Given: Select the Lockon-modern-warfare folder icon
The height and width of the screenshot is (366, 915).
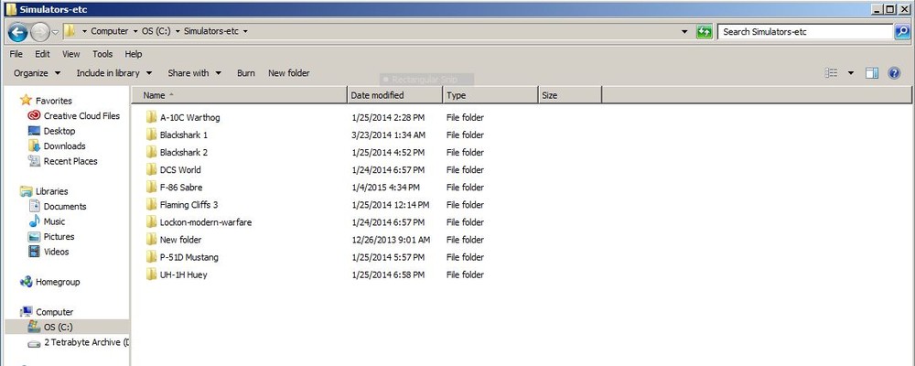Looking at the screenshot, I should click(152, 221).
